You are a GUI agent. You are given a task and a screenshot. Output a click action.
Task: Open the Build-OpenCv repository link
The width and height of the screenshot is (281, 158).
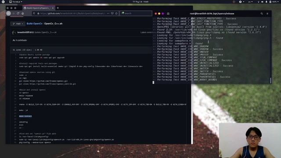tap(34, 24)
